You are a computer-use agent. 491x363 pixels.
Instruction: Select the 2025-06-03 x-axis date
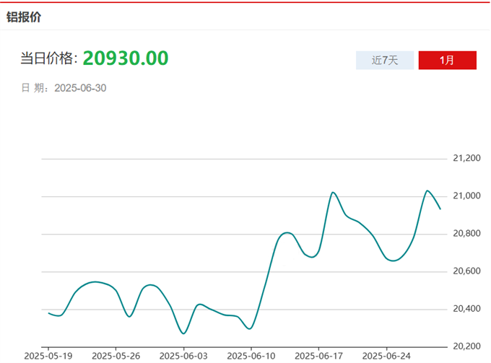(x=183, y=356)
